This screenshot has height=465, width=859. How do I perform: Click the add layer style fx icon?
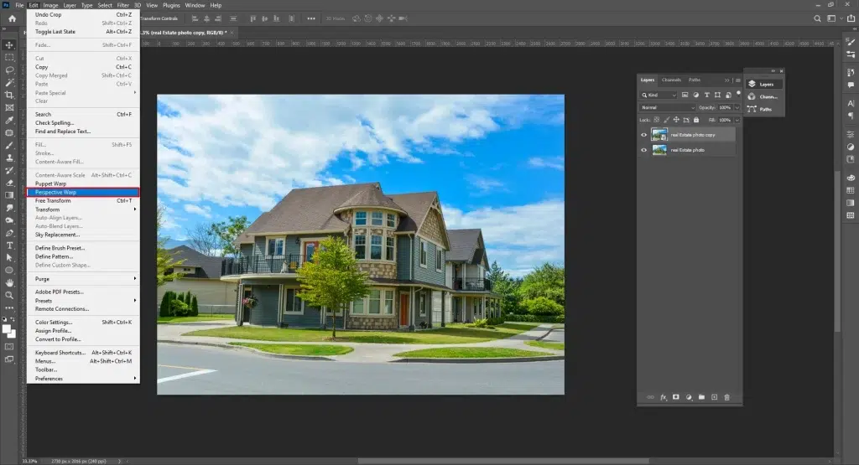[664, 397]
